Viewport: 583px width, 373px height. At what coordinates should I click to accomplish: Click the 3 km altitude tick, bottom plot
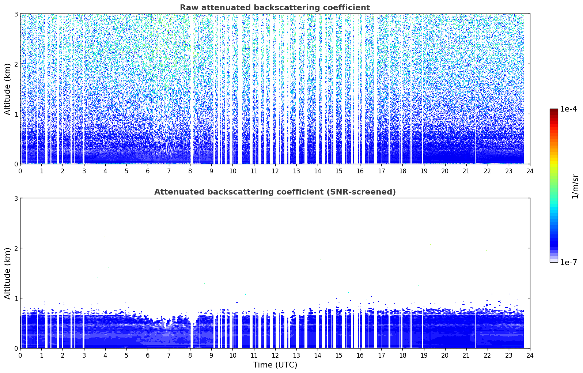coord(16,198)
